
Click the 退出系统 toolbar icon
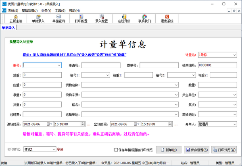[167, 18]
